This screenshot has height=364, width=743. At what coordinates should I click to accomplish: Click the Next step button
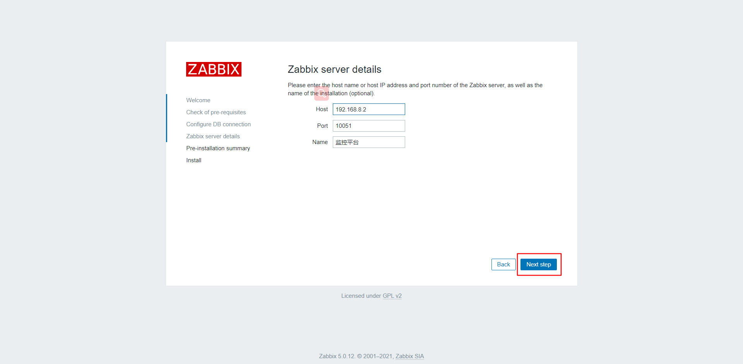pyautogui.click(x=538, y=264)
